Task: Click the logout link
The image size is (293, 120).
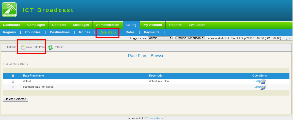Action: click(x=288, y=38)
